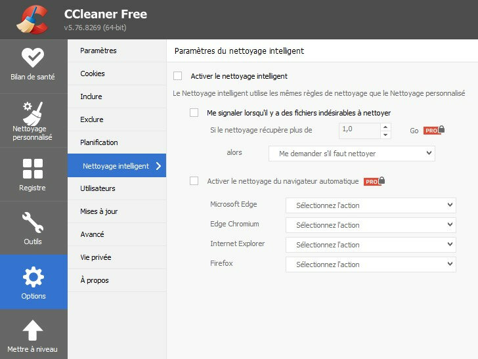
Task: Open Nettoyage personnalisé brush icon
Action: (33, 112)
